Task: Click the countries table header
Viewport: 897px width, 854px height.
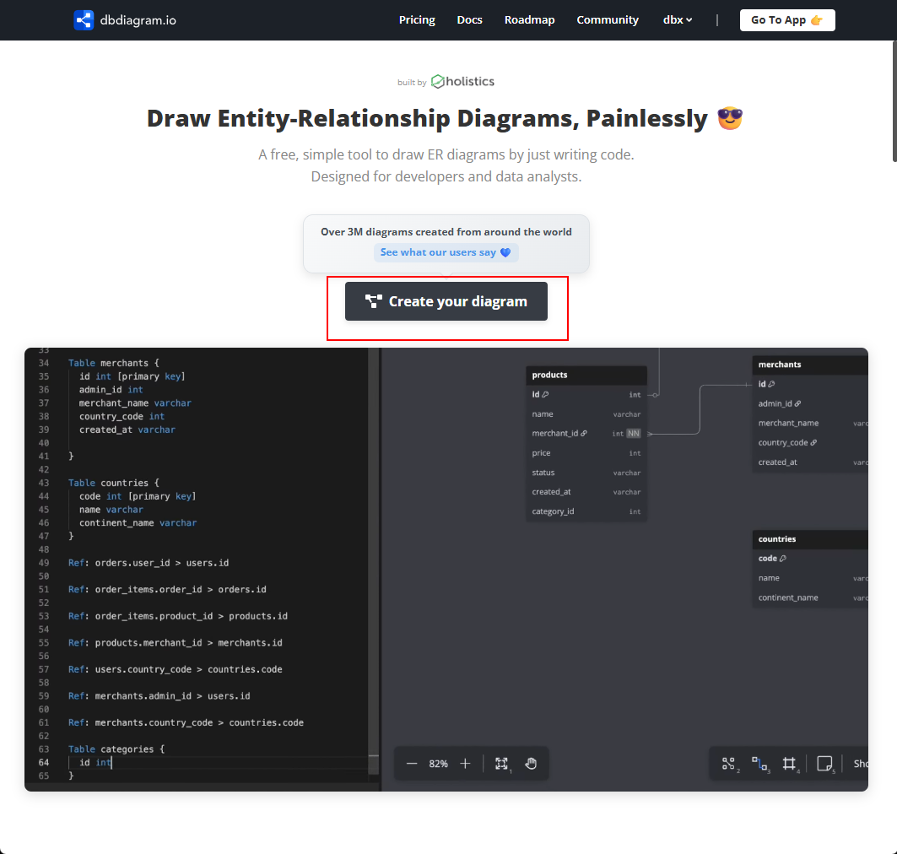Action: [810, 539]
